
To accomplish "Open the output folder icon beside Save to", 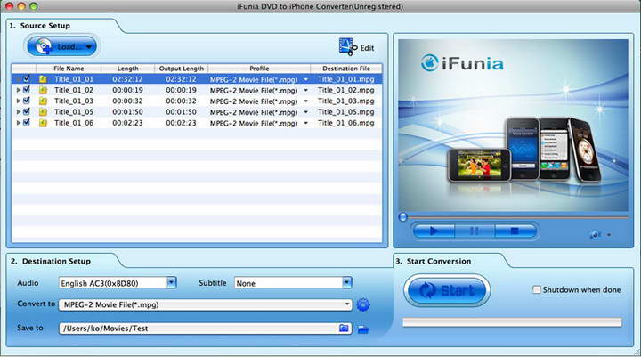I will coord(363,329).
